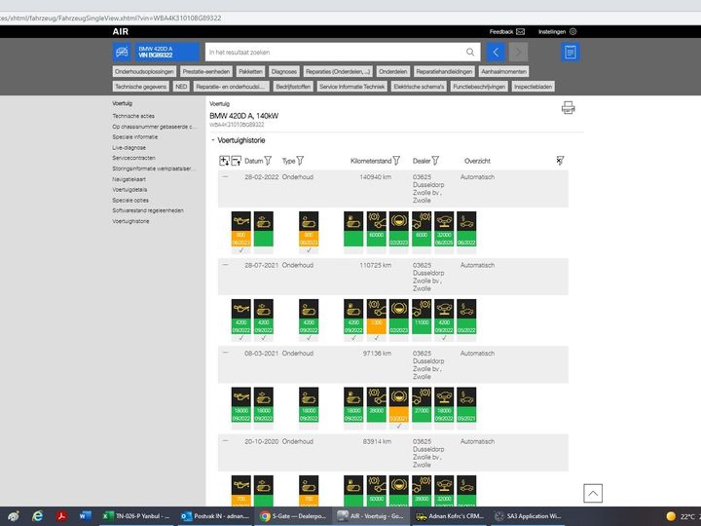Open Softwarestand regeleenheden in the sidebar
This screenshot has height=526, width=701.
click(148, 210)
